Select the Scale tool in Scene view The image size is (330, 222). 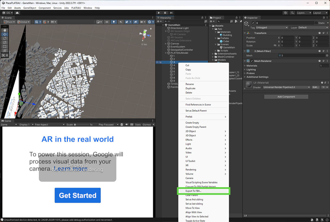[x=5, y=42]
